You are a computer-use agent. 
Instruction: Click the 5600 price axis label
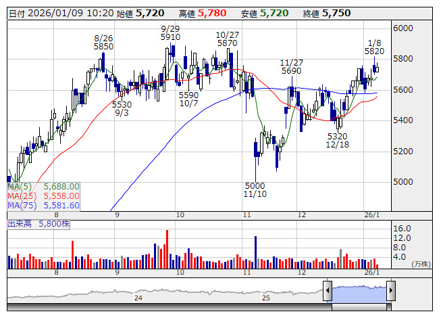coord(403,90)
